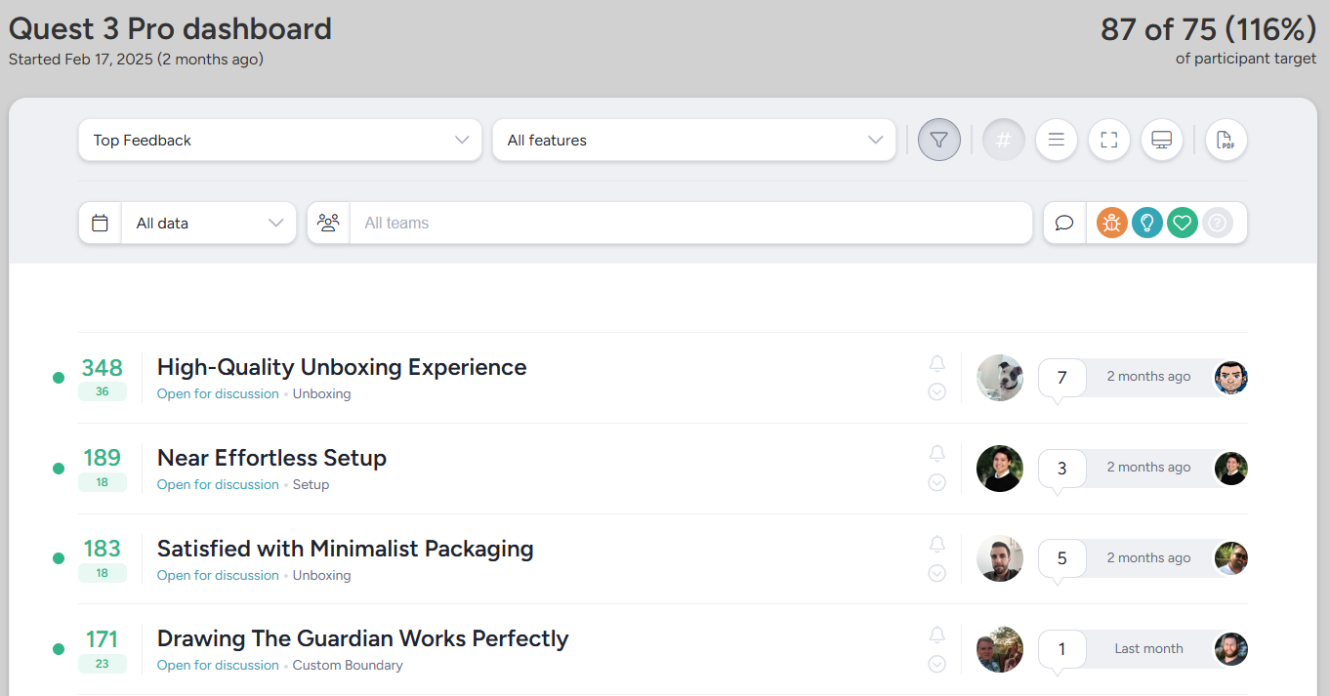Screen dimensions: 1330x696
Task: Click bell icon for Near Effortless Setup
Action: click(x=936, y=454)
